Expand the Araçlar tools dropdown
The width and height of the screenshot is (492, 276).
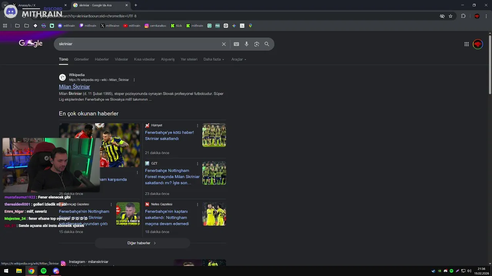(239, 59)
